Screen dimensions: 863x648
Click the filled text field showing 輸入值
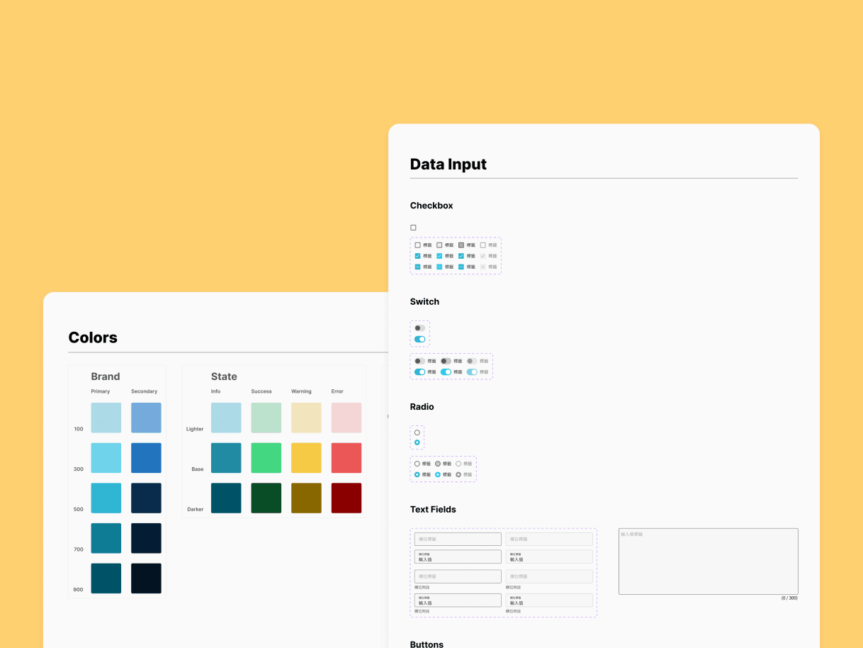[457, 557]
